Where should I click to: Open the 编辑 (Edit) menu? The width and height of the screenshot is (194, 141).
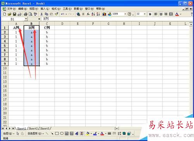pyautogui.click(x=23, y=9)
